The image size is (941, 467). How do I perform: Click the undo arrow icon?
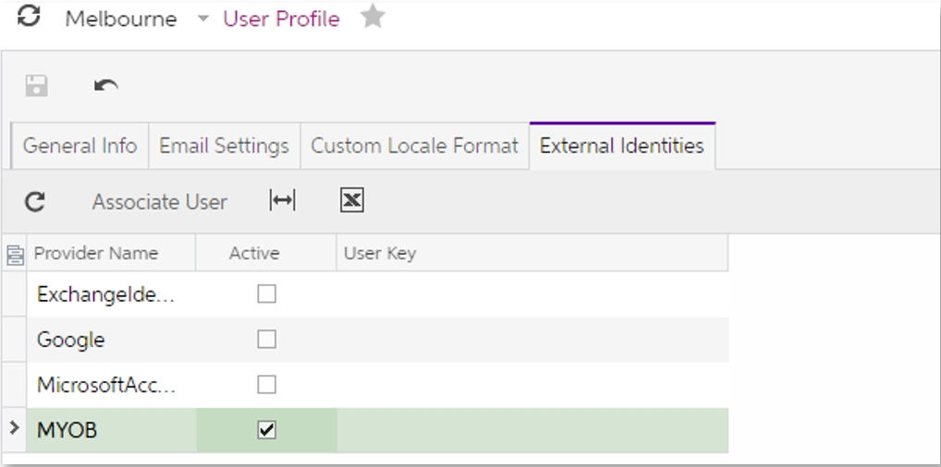tap(106, 86)
